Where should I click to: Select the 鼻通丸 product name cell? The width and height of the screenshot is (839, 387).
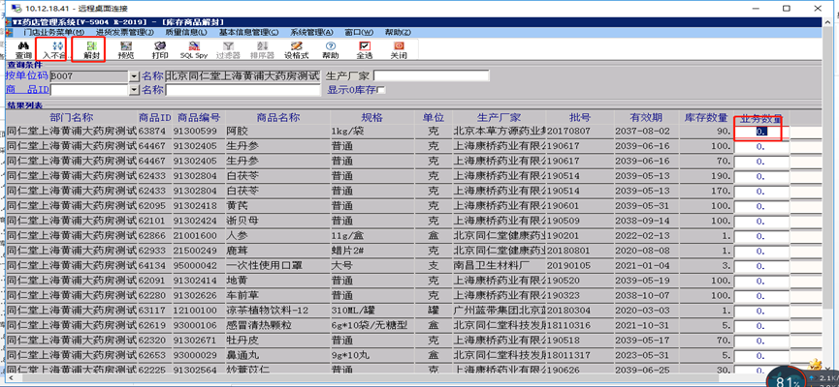point(277,355)
